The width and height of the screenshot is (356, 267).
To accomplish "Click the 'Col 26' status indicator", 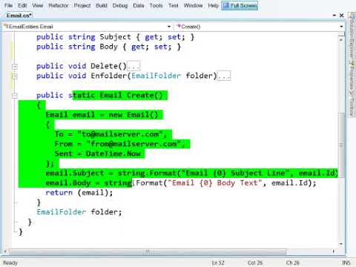I will click(255, 263).
